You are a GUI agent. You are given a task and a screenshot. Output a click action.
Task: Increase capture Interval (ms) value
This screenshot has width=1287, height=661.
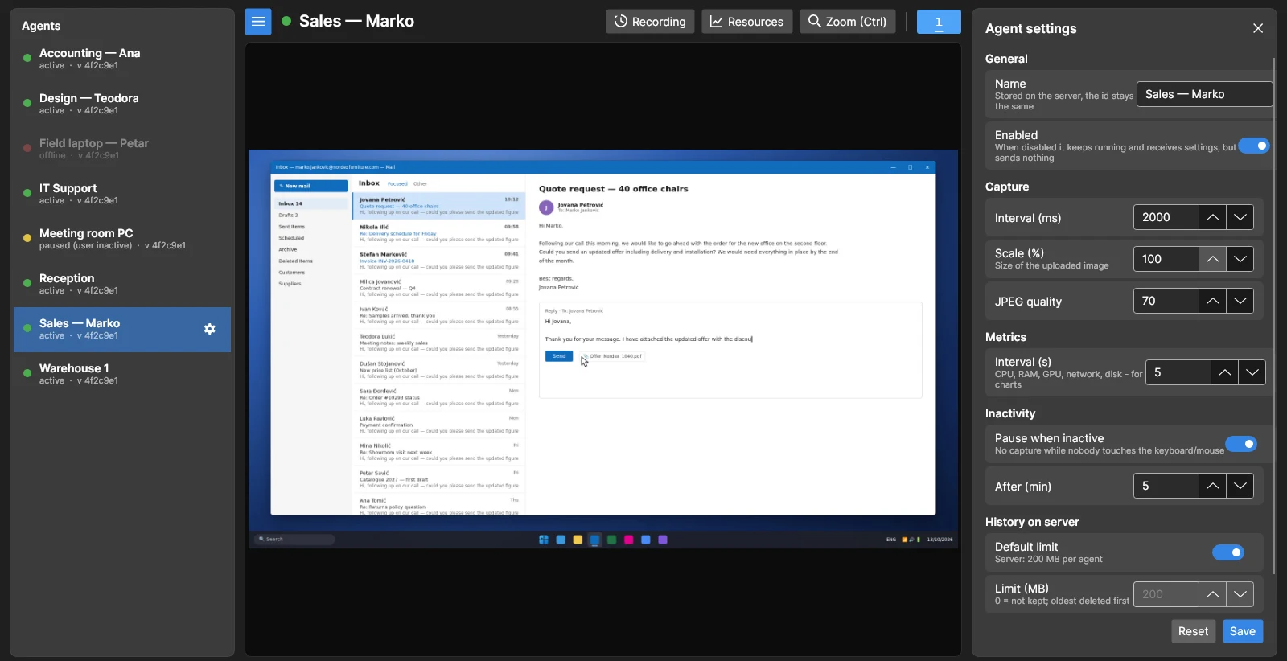1212,217
